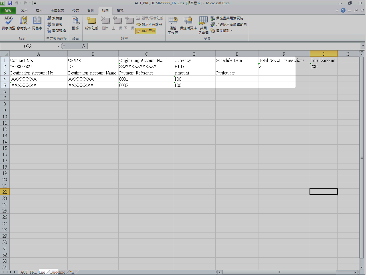Open the Name Box dropdown arrow
This screenshot has width=366, height=275.
pyautogui.click(x=58, y=46)
